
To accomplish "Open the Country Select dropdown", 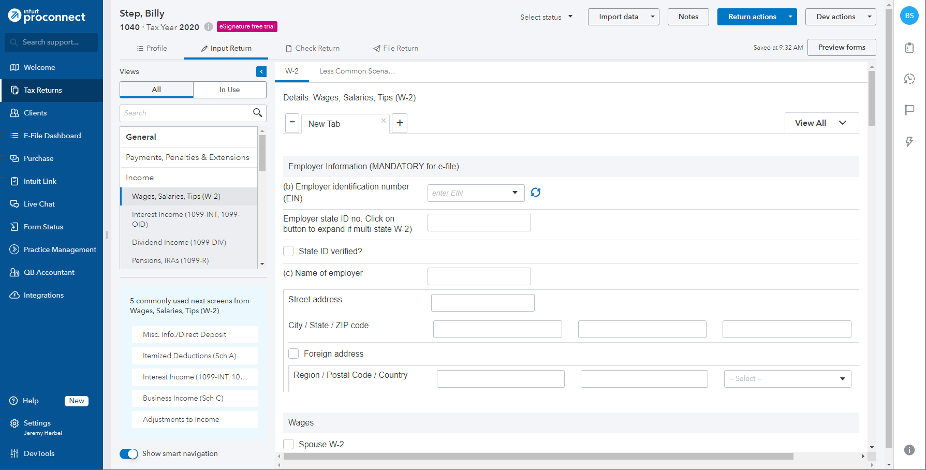I will [787, 379].
